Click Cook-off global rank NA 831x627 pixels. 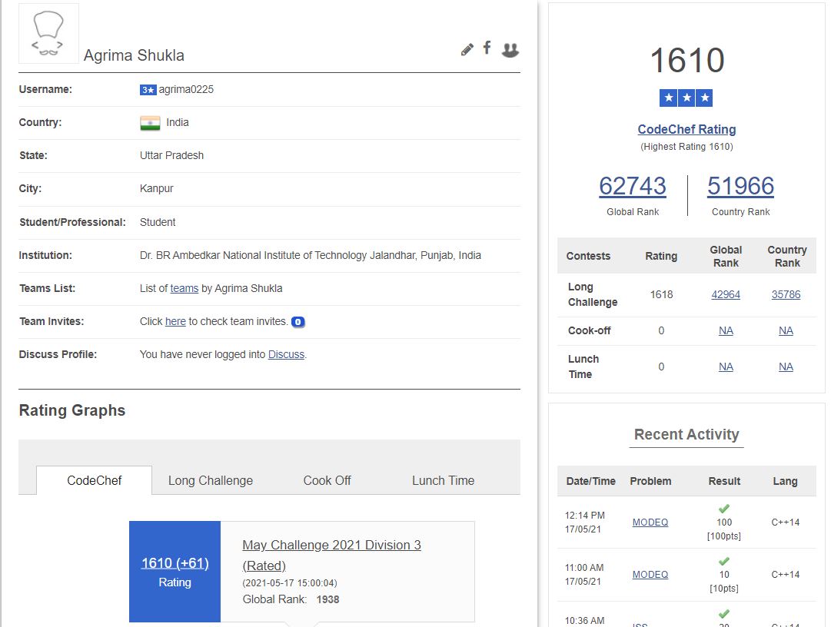pyautogui.click(x=726, y=331)
